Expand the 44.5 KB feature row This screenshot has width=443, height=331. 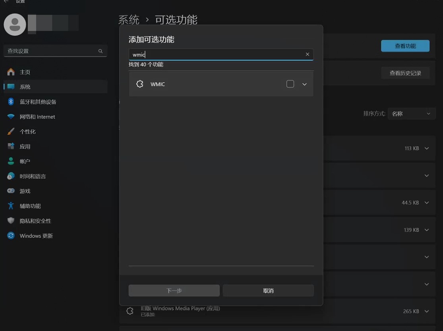(427, 203)
